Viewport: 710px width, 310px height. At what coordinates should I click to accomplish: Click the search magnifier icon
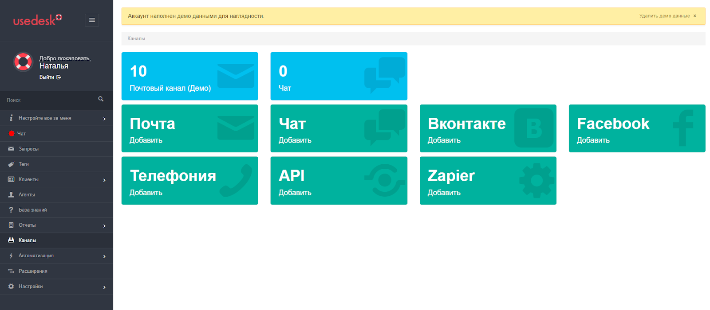coord(101,99)
